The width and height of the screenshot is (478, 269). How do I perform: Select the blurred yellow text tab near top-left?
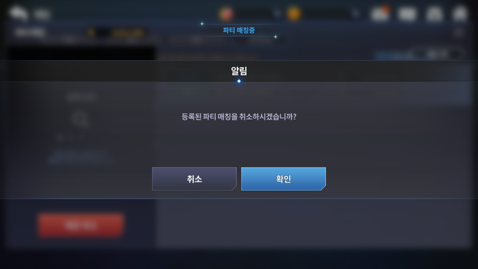pos(128,33)
